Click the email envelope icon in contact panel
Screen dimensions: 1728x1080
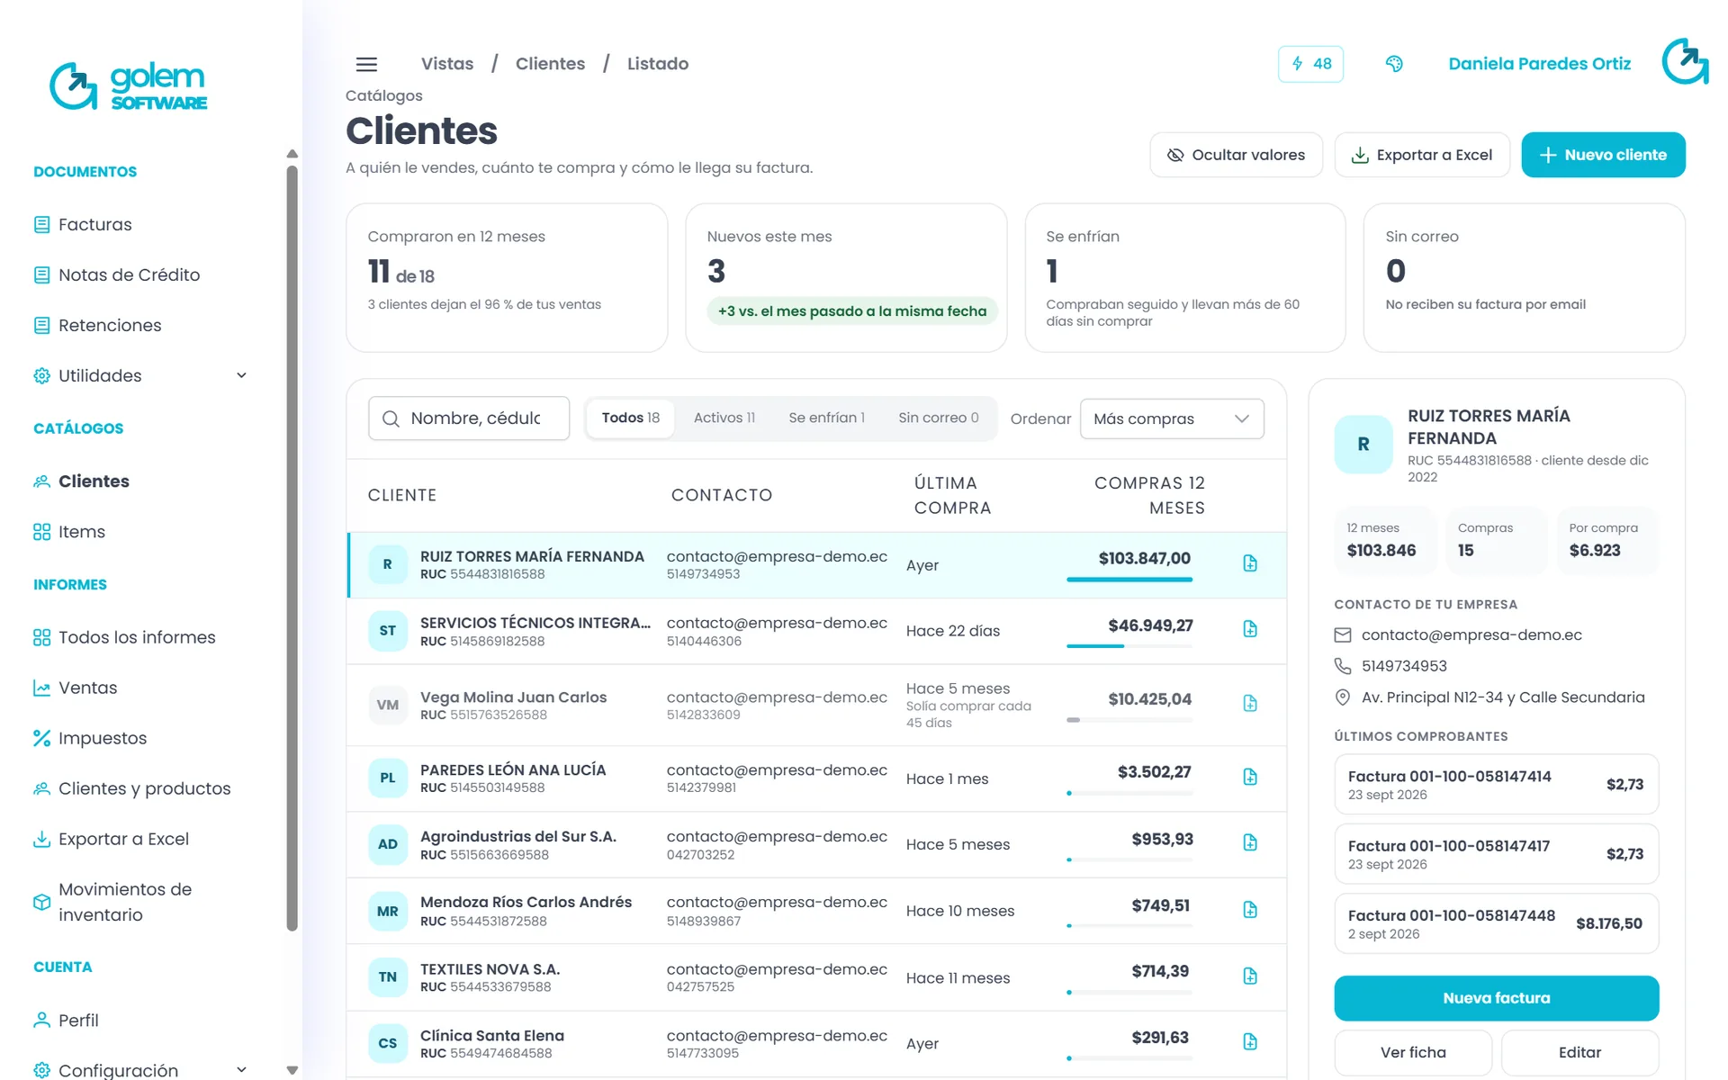tap(1343, 635)
